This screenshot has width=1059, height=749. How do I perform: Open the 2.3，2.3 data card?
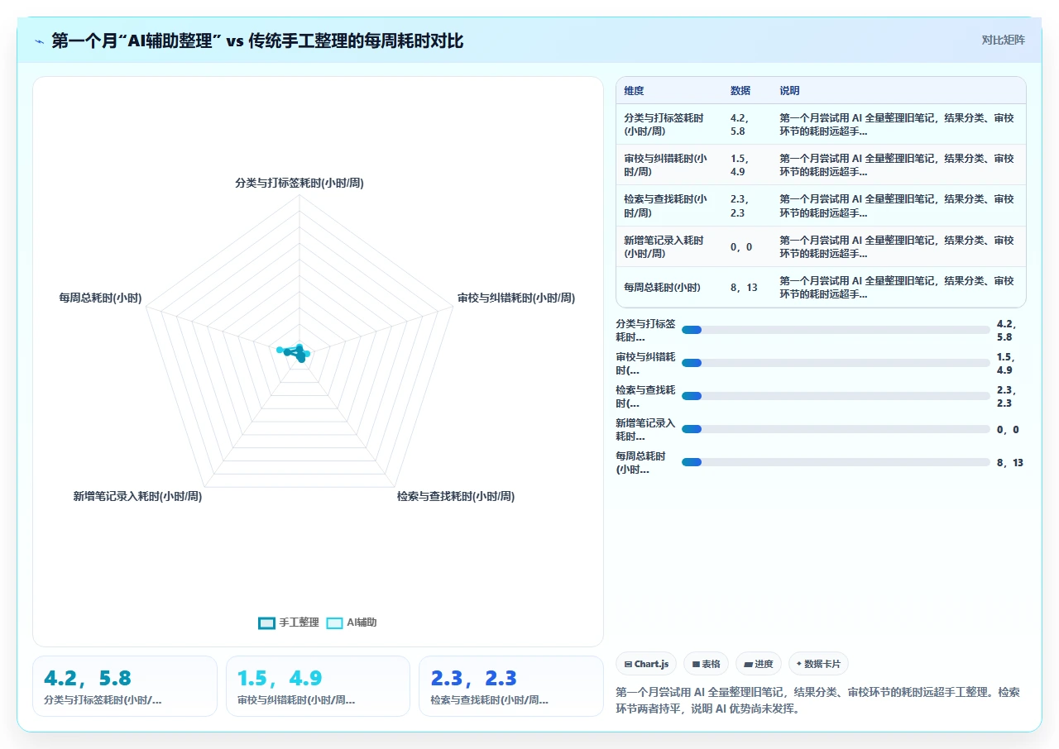[x=511, y=686]
